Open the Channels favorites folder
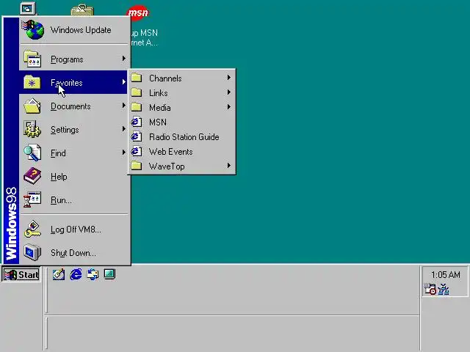 [181, 78]
